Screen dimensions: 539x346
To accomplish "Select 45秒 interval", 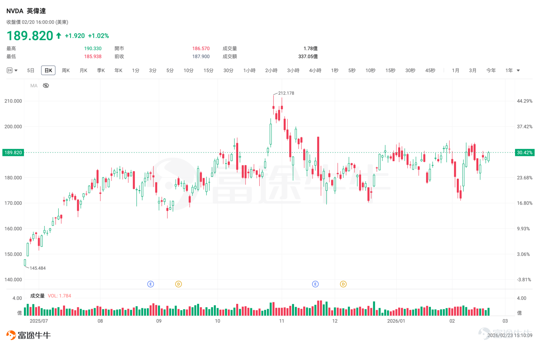I will [430, 70].
